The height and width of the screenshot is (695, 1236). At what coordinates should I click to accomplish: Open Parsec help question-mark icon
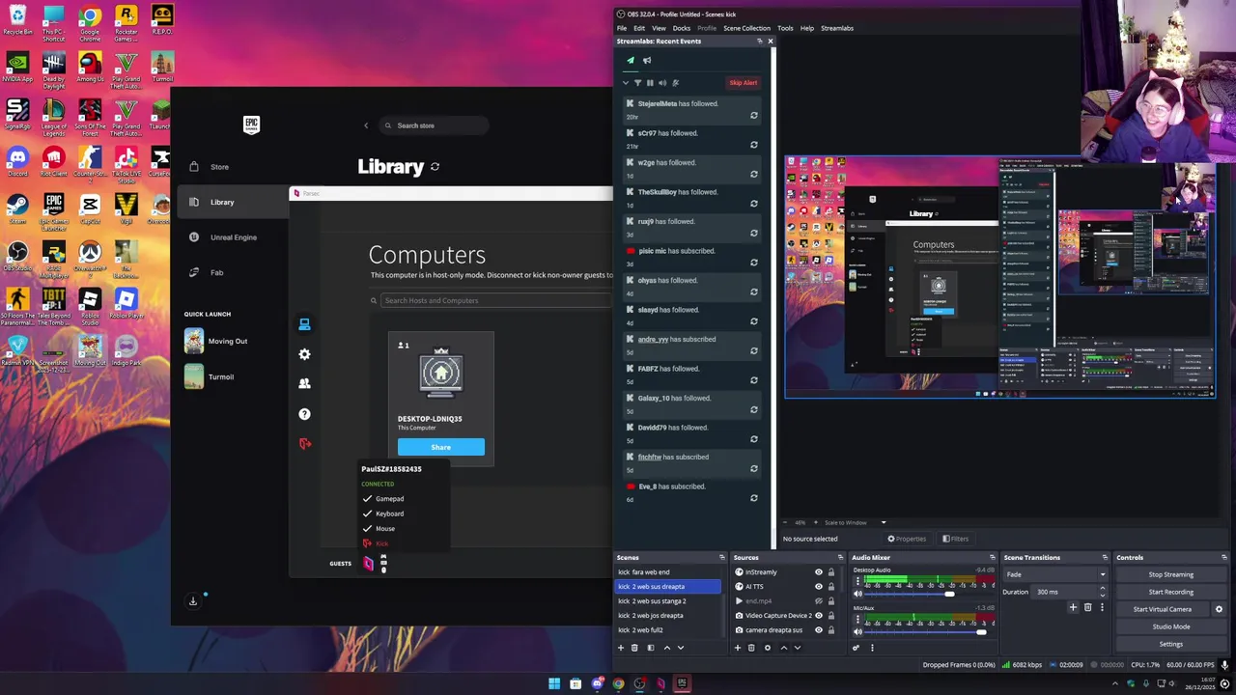point(304,414)
